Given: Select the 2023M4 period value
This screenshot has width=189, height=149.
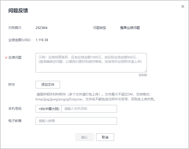Looking at the screenshot, I should tap(42, 28).
